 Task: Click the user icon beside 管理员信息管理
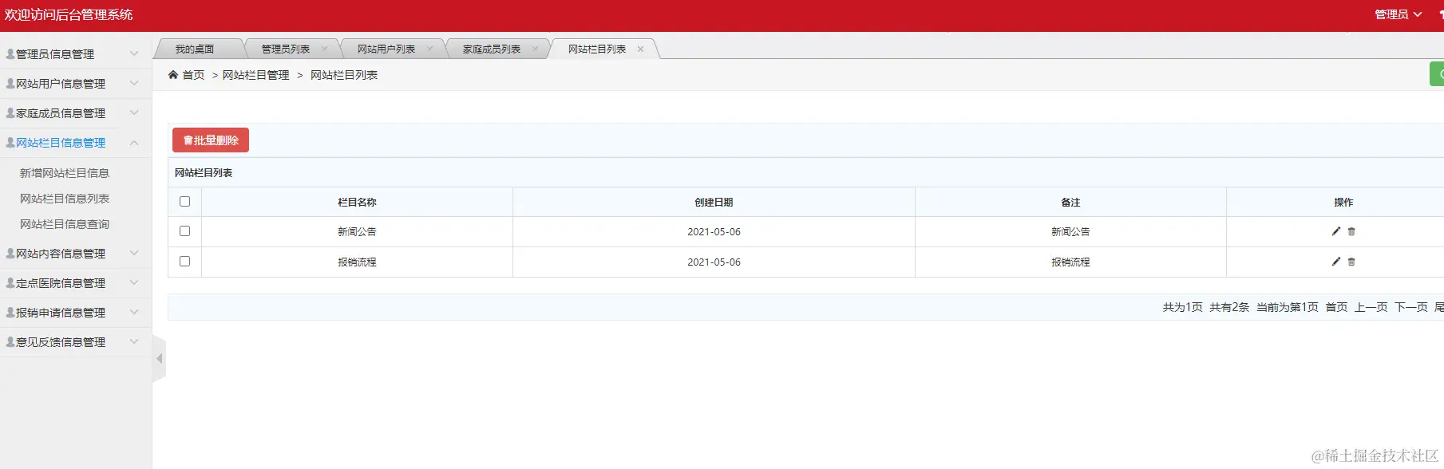pos(10,53)
